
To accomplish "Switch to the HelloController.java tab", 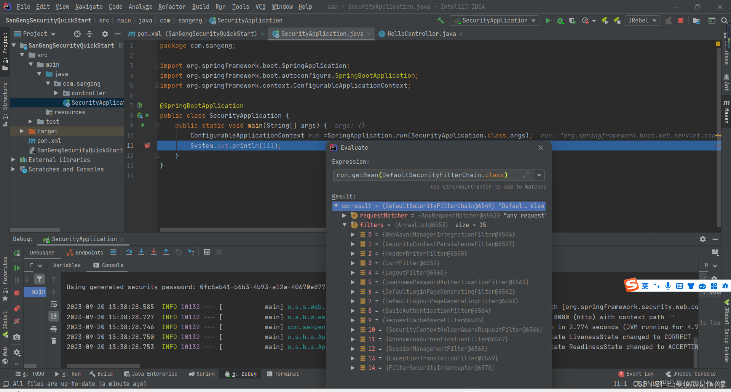I will 421,34.
